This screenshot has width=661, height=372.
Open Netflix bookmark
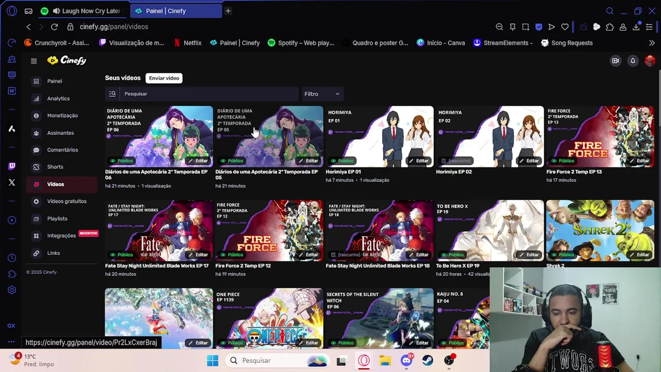(x=187, y=43)
